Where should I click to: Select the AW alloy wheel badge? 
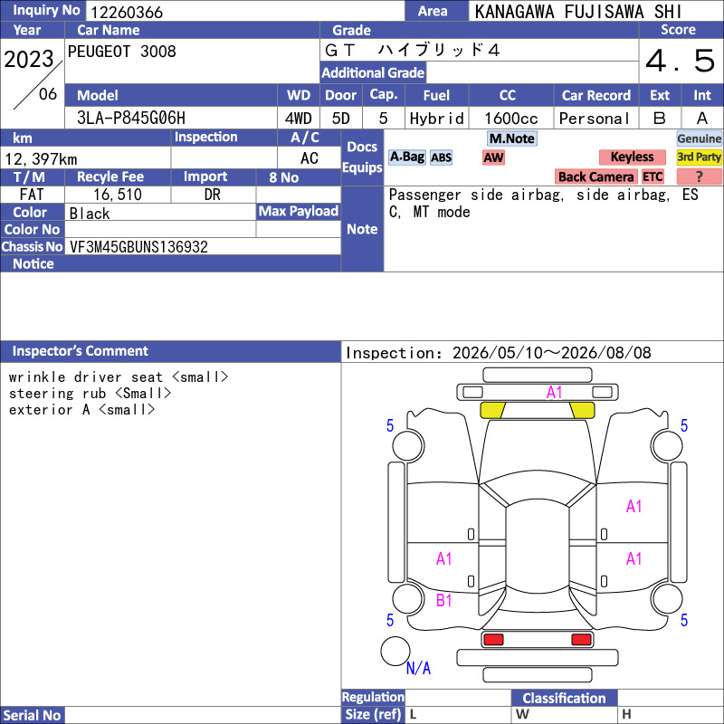coord(493,157)
